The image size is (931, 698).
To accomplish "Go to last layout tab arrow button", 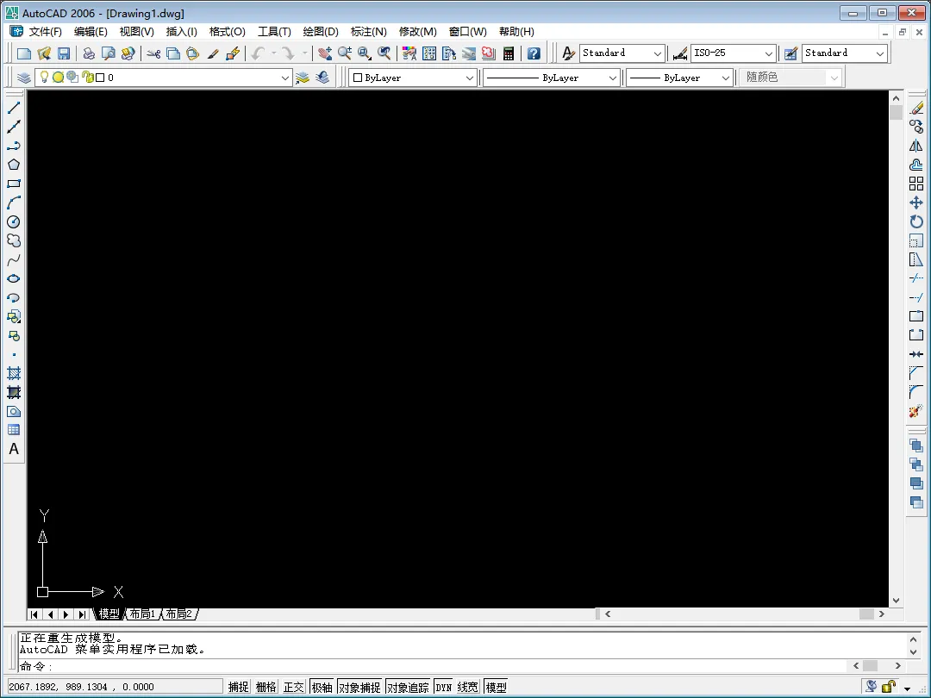I will pos(83,614).
